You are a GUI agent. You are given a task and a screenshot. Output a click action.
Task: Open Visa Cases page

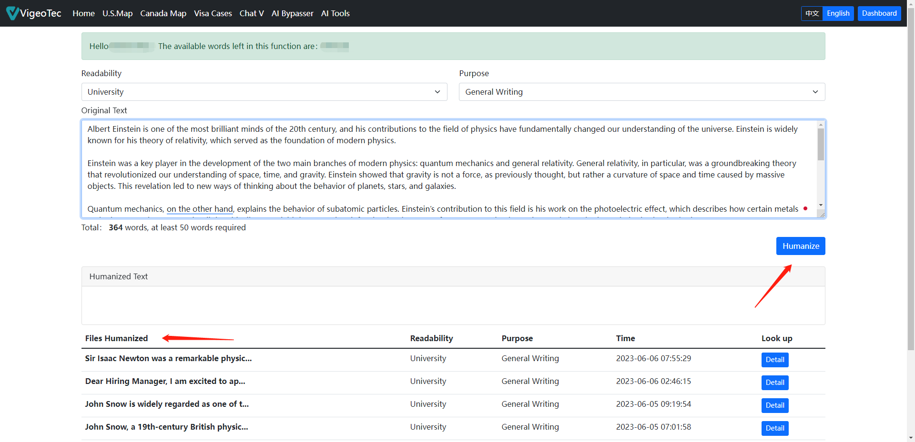coord(213,13)
